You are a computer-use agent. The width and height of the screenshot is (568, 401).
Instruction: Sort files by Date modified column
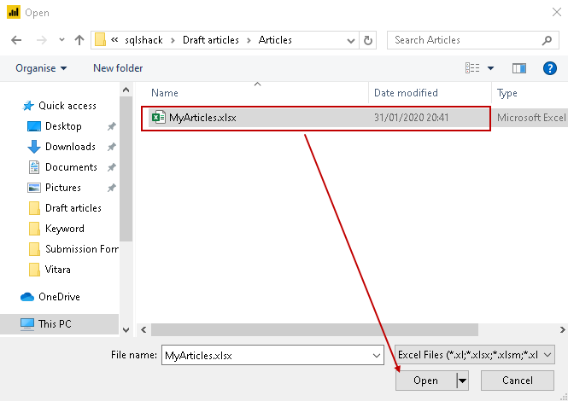click(406, 93)
